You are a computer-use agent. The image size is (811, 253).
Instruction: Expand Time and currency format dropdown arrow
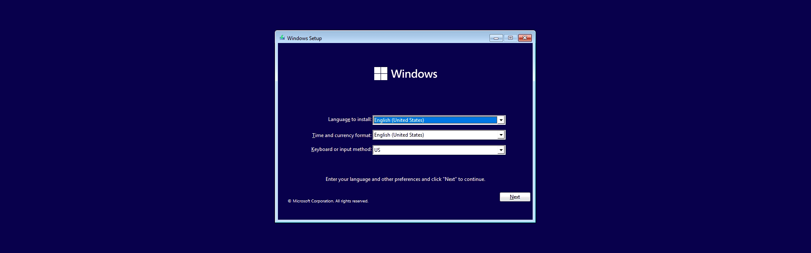501,135
